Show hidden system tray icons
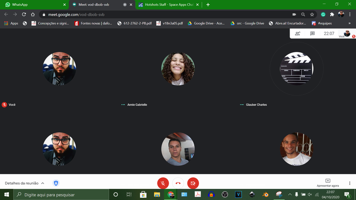This screenshot has width=356, height=200. [290, 195]
